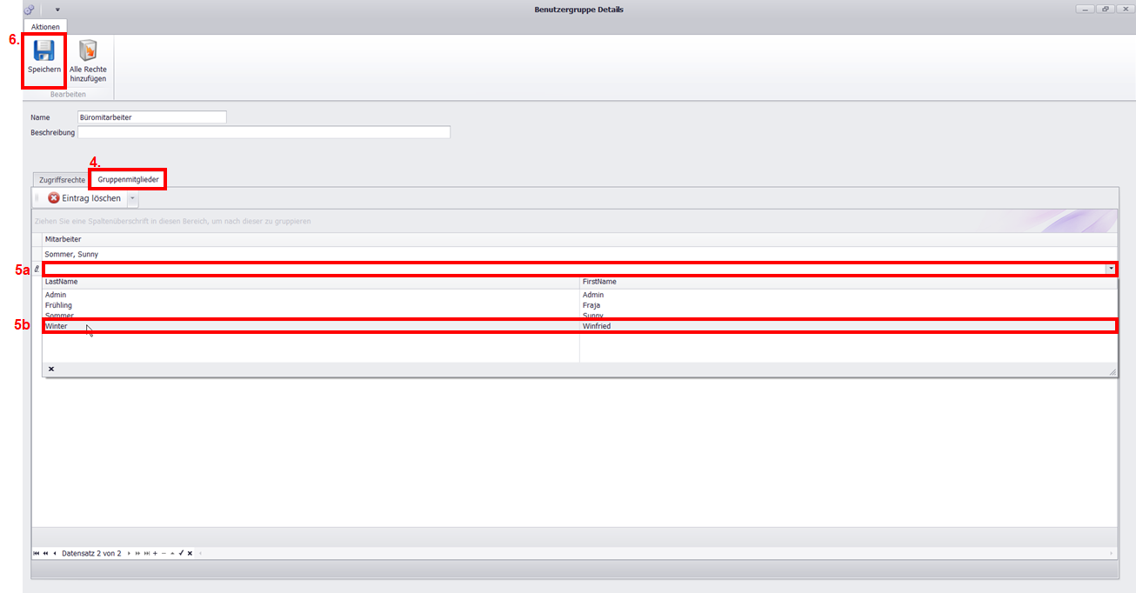Toggle the employee lookup dropdown arrow
The width and height of the screenshot is (1136, 593).
[x=1111, y=269]
